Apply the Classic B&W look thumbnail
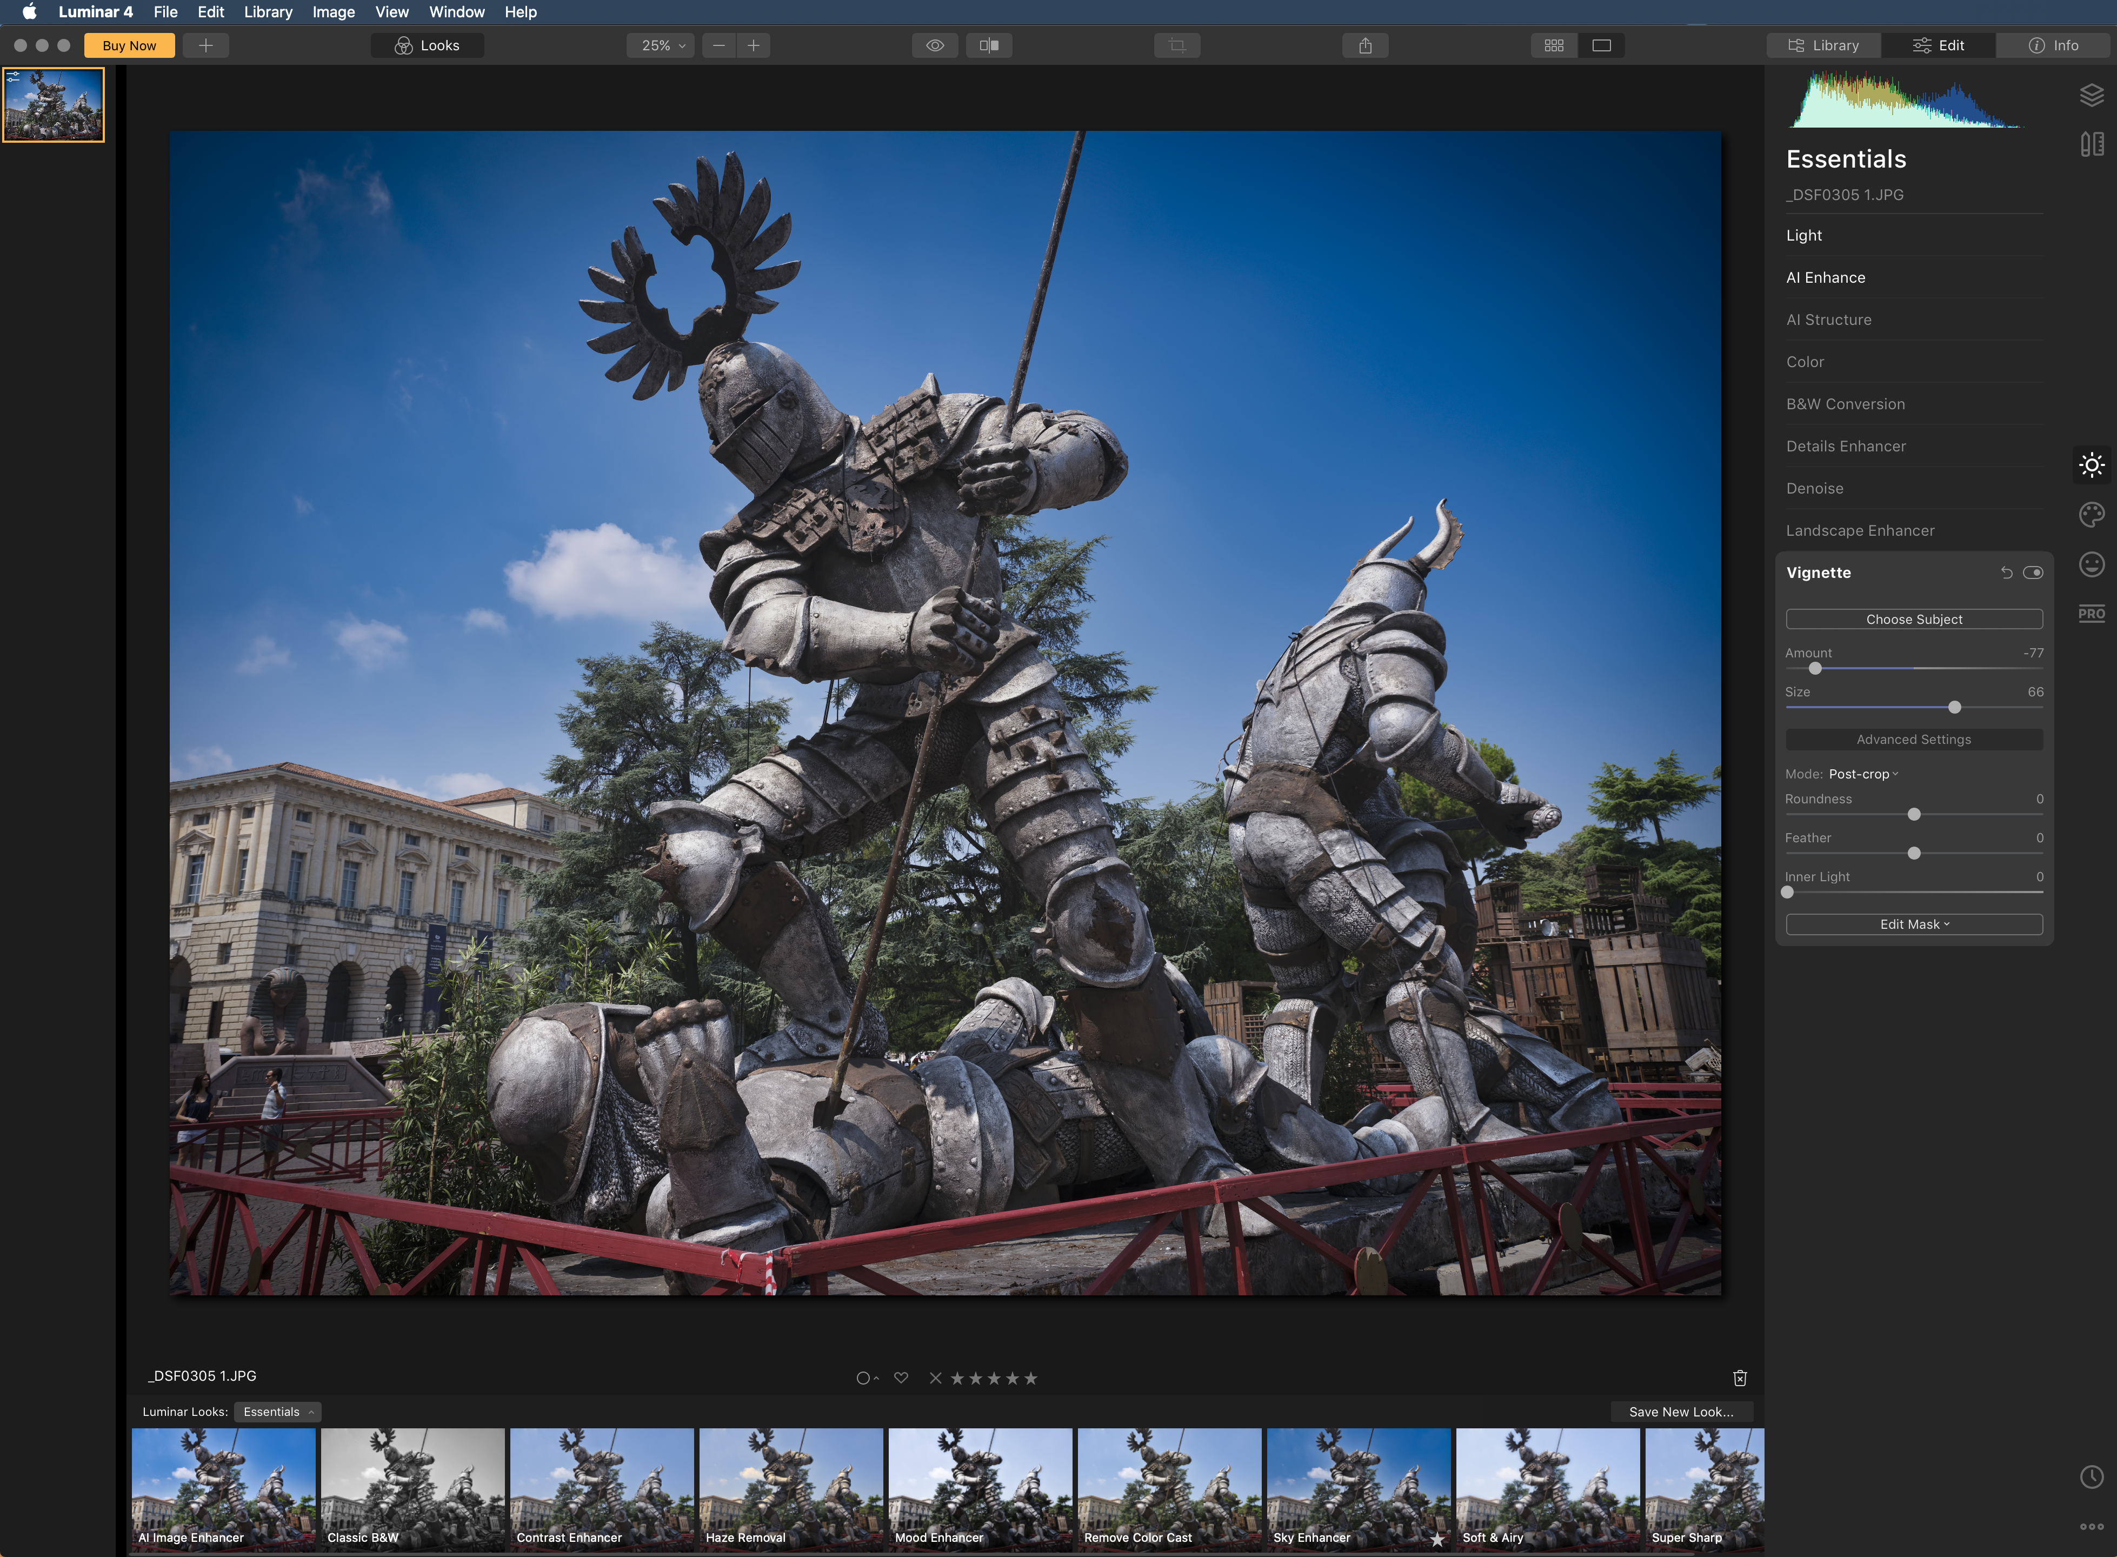Screen dimensions: 2117x1557 click(x=412, y=1489)
